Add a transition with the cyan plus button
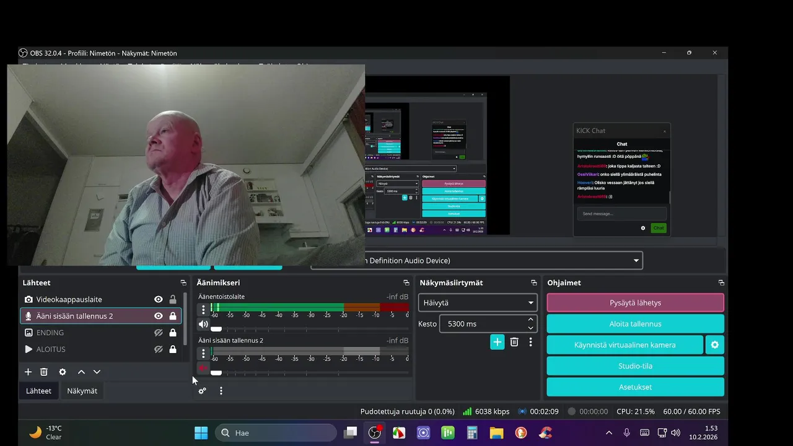This screenshot has height=446, width=793. tap(497, 342)
